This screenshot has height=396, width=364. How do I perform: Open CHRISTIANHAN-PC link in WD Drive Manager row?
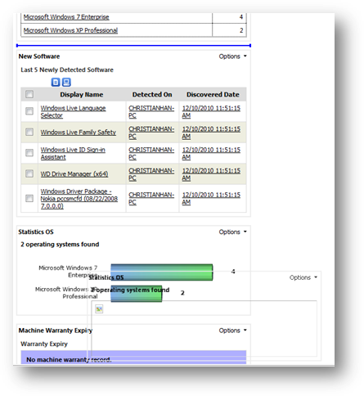pyautogui.click(x=151, y=174)
